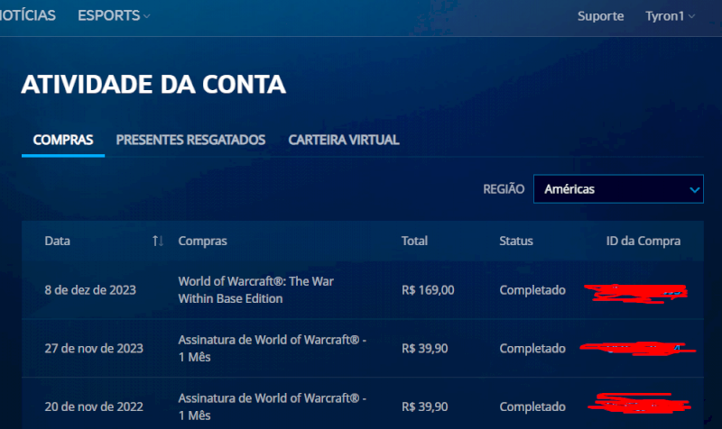
Task: Click the Total column header
Action: [x=414, y=241]
